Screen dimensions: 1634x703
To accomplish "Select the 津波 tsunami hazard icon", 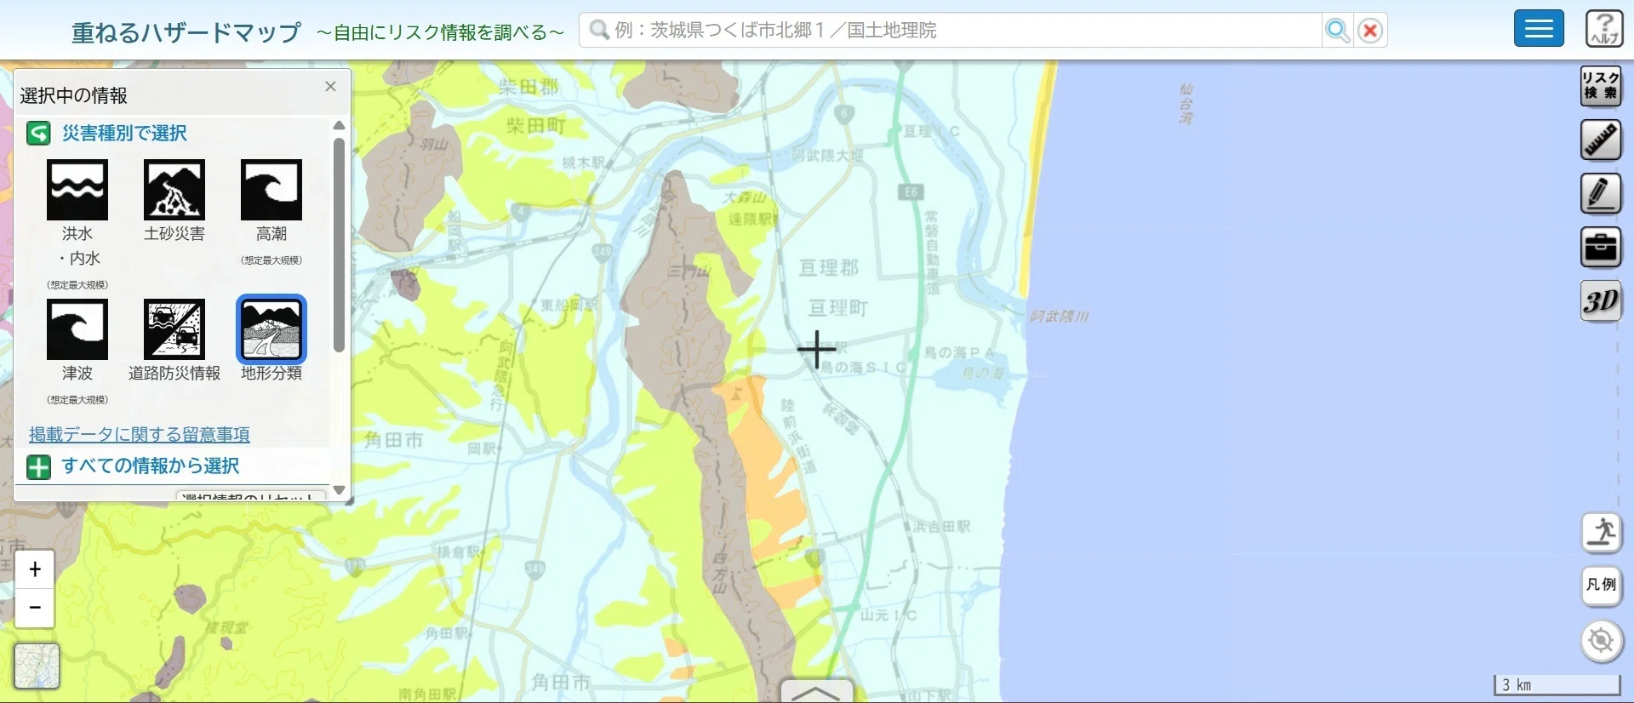I will click(77, 329).
